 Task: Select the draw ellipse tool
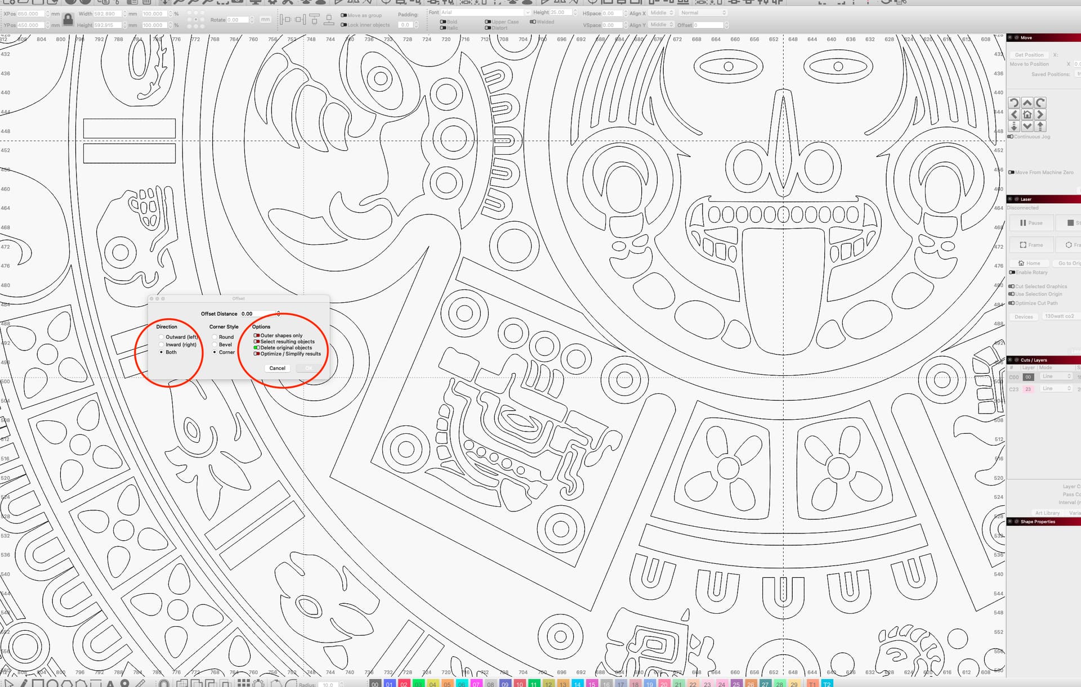point(52,683)
